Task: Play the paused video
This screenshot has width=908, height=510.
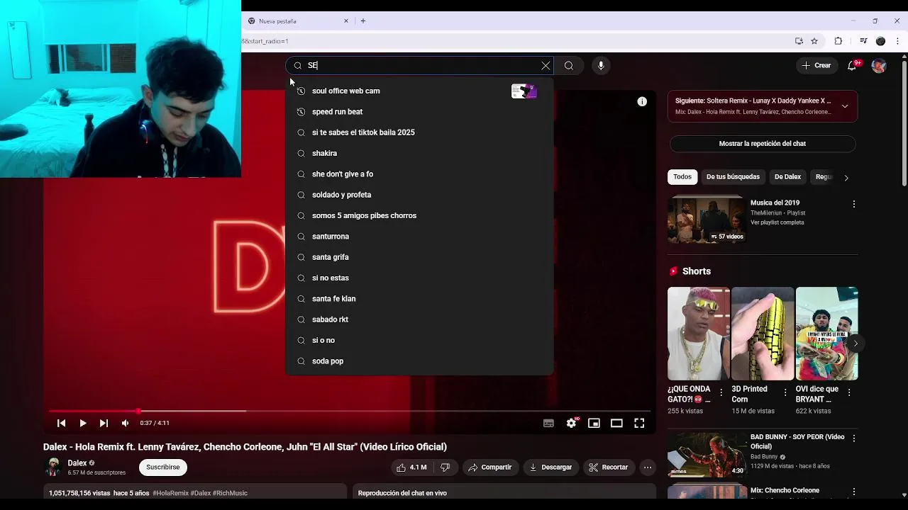Action: 82,423
